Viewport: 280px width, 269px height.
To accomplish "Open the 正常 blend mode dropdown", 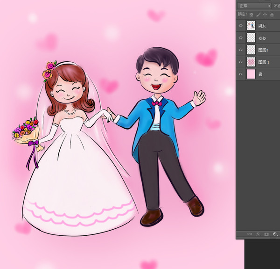I will tap(254, 6).
